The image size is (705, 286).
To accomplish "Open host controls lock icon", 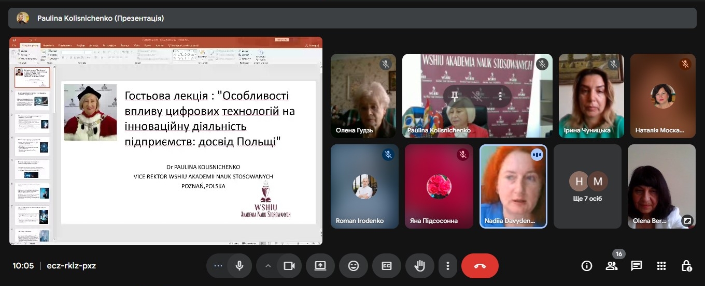I will 686,266.
